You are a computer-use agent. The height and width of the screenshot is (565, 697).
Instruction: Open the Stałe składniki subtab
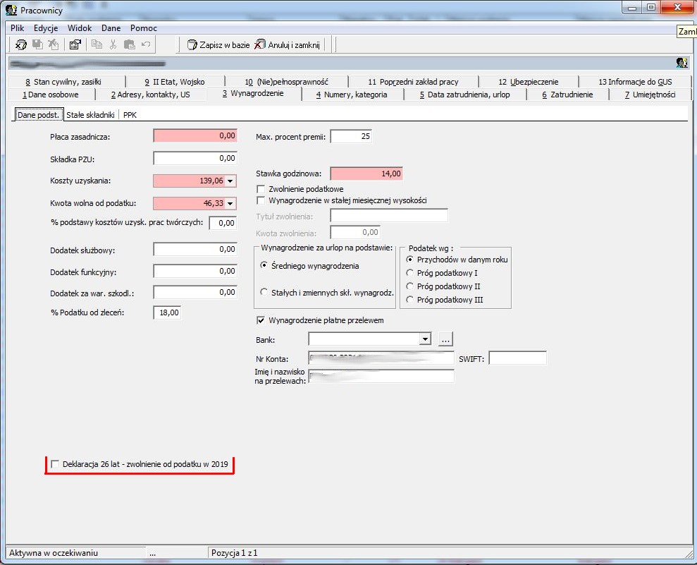point(91,115)
